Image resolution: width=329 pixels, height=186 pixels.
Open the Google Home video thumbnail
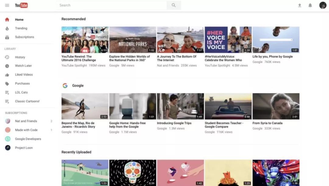[133, 107]
